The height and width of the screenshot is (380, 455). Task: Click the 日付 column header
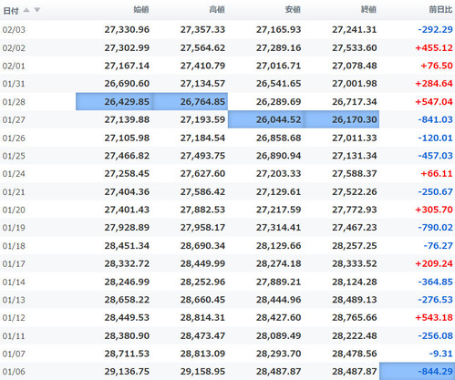coord(11,11)
